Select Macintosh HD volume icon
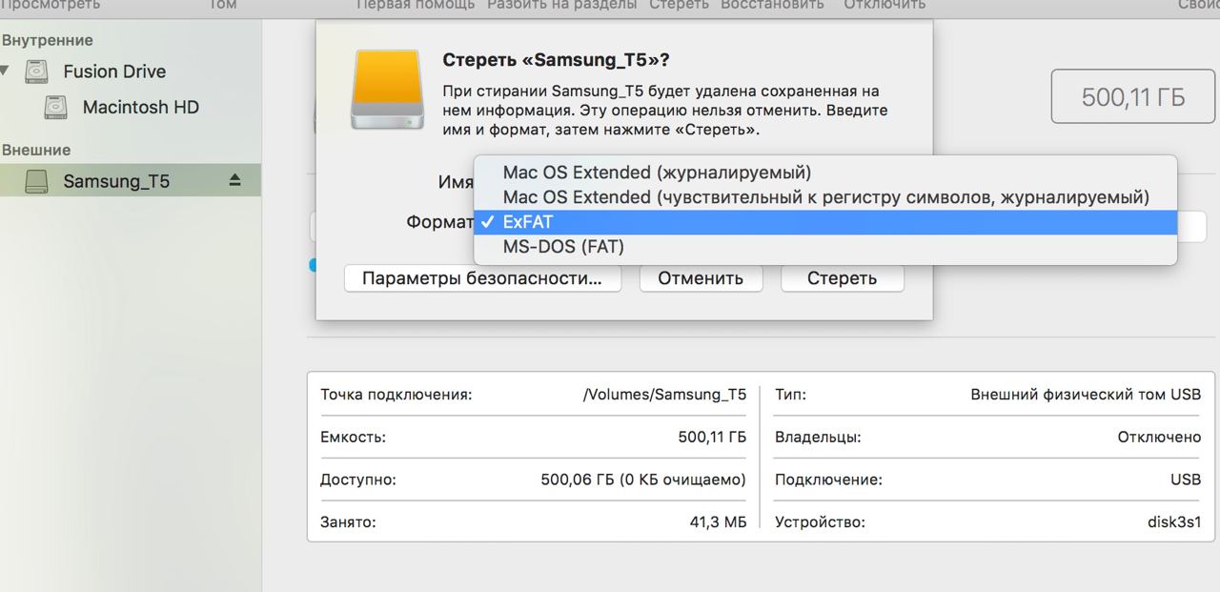This screenshot has height=592, width=1220. 55,107
